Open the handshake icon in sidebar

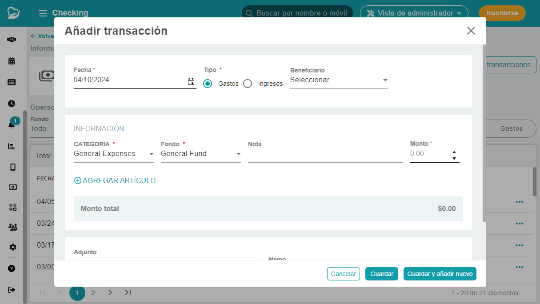click(12, 40)
